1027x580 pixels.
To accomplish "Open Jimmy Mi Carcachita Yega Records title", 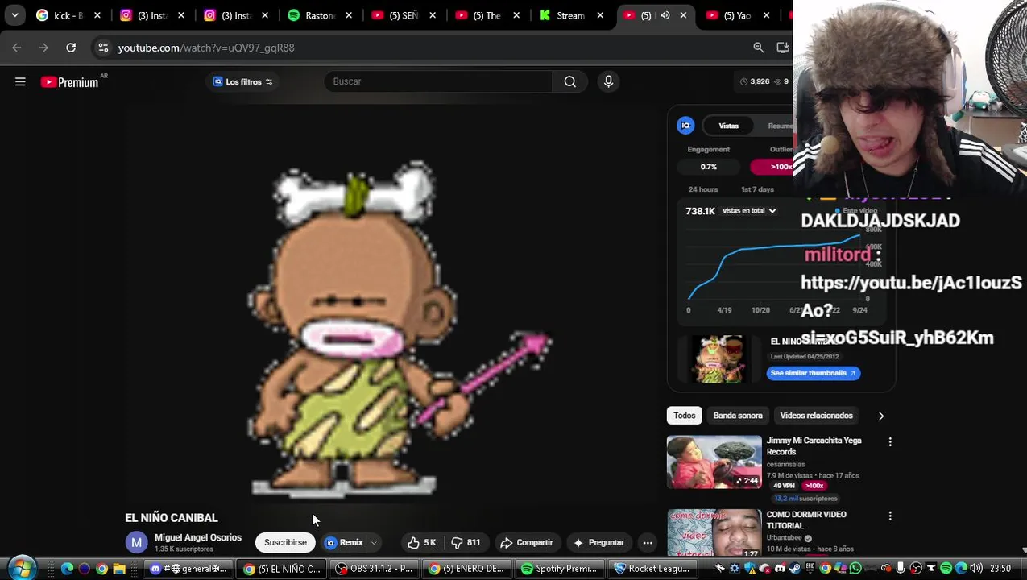I will point(814,446).
